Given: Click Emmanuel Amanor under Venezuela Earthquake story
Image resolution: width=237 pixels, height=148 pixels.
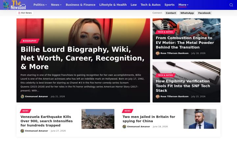Looking at the screenshot, I should (x=37, y=131).
